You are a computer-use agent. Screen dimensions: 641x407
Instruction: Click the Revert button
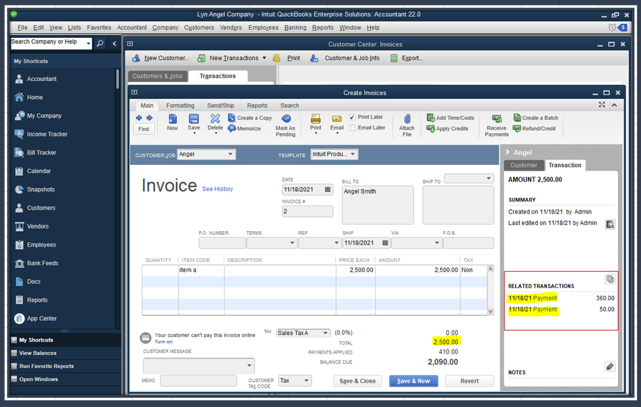[470, 381]
